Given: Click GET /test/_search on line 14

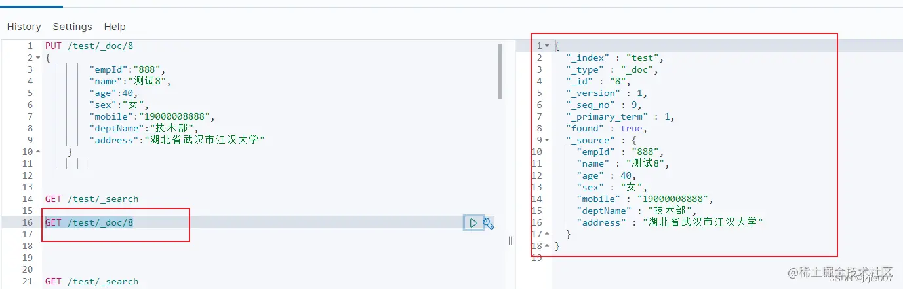Looking at the screenshot, I should point(92,199).
